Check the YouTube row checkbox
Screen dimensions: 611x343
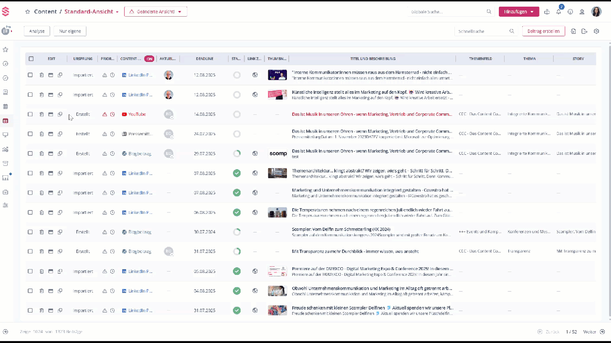30,114
